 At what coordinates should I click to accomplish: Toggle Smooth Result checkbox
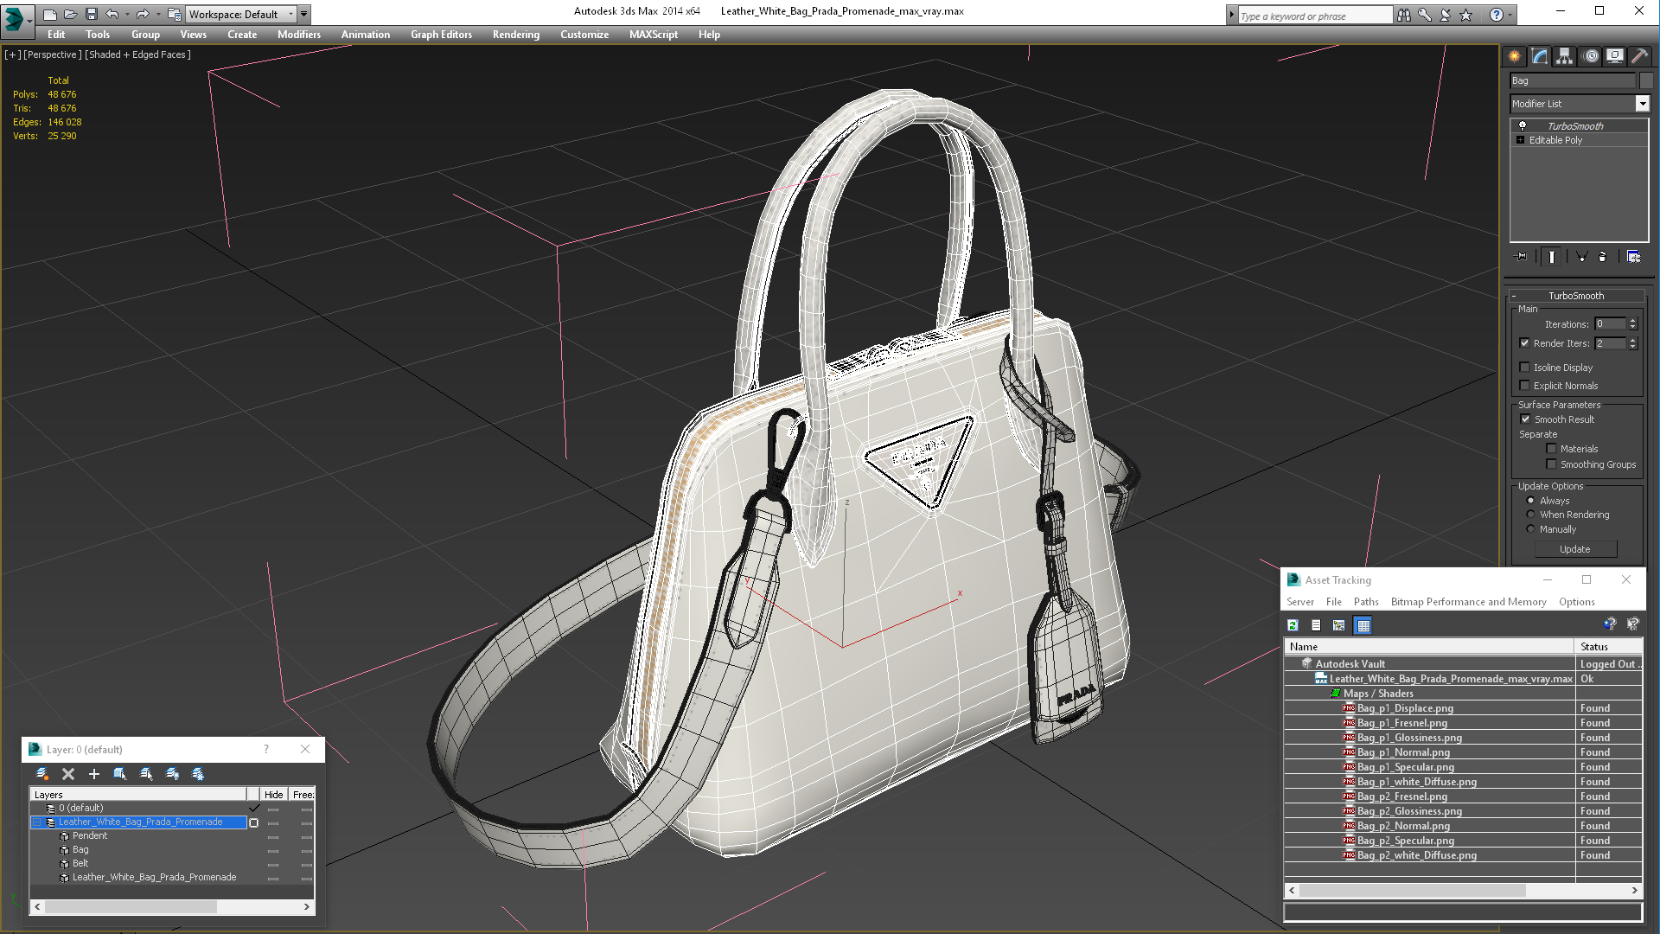[x=1526, y=419]
